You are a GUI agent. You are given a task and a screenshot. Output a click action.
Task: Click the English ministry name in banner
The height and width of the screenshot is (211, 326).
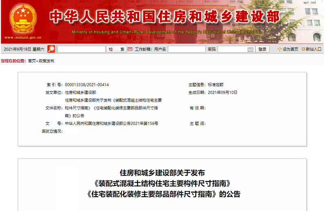(x=167, y=32)
